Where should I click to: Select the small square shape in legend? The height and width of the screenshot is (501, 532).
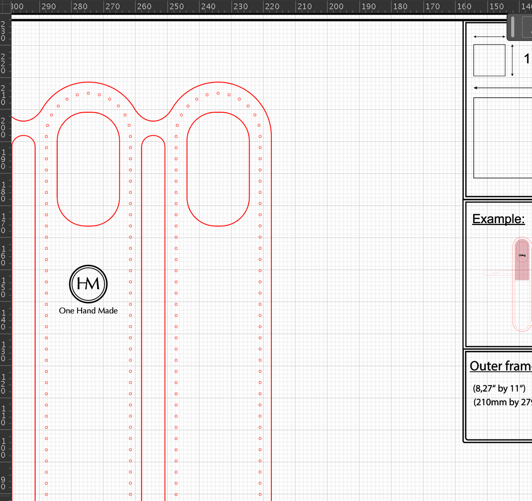(x=489, y=60)
